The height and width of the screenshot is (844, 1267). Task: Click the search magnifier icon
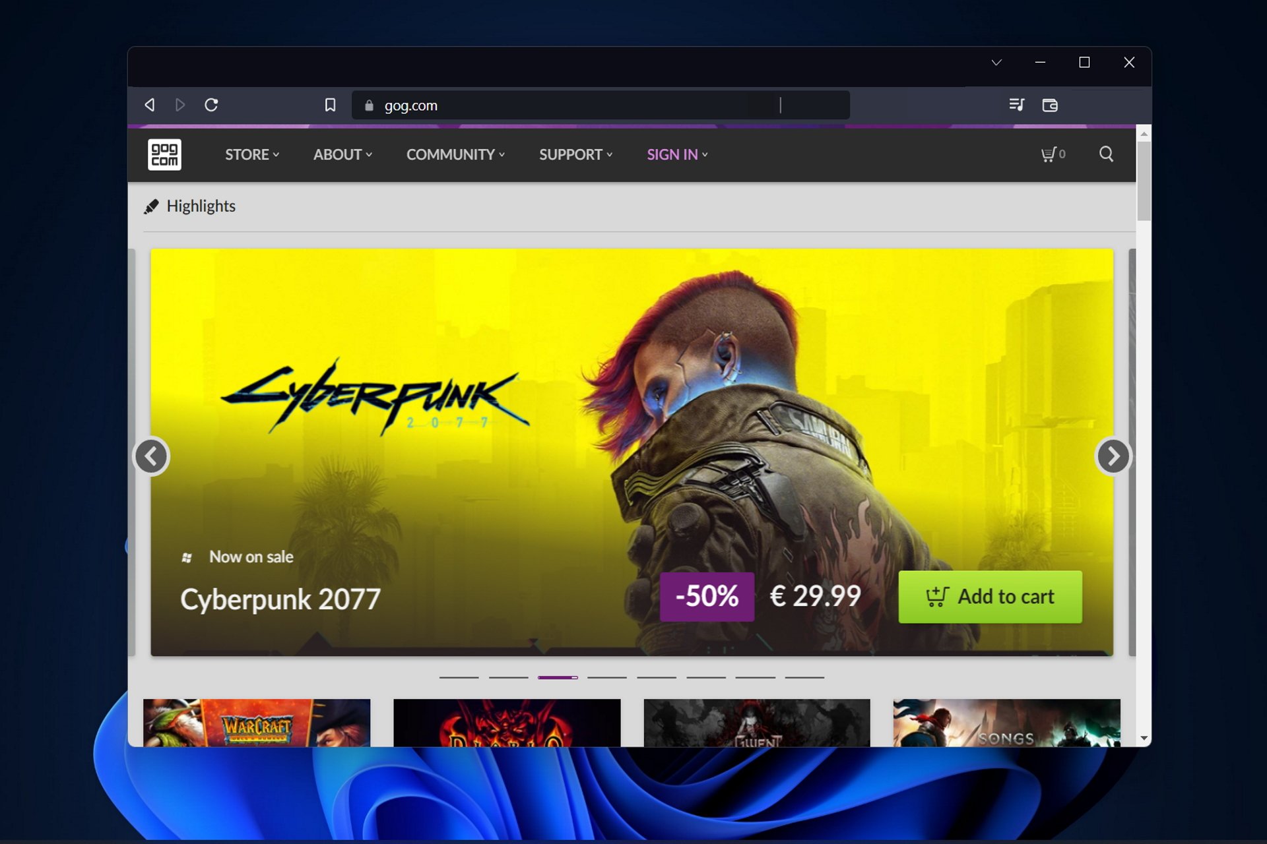(x=1106, y=152)
